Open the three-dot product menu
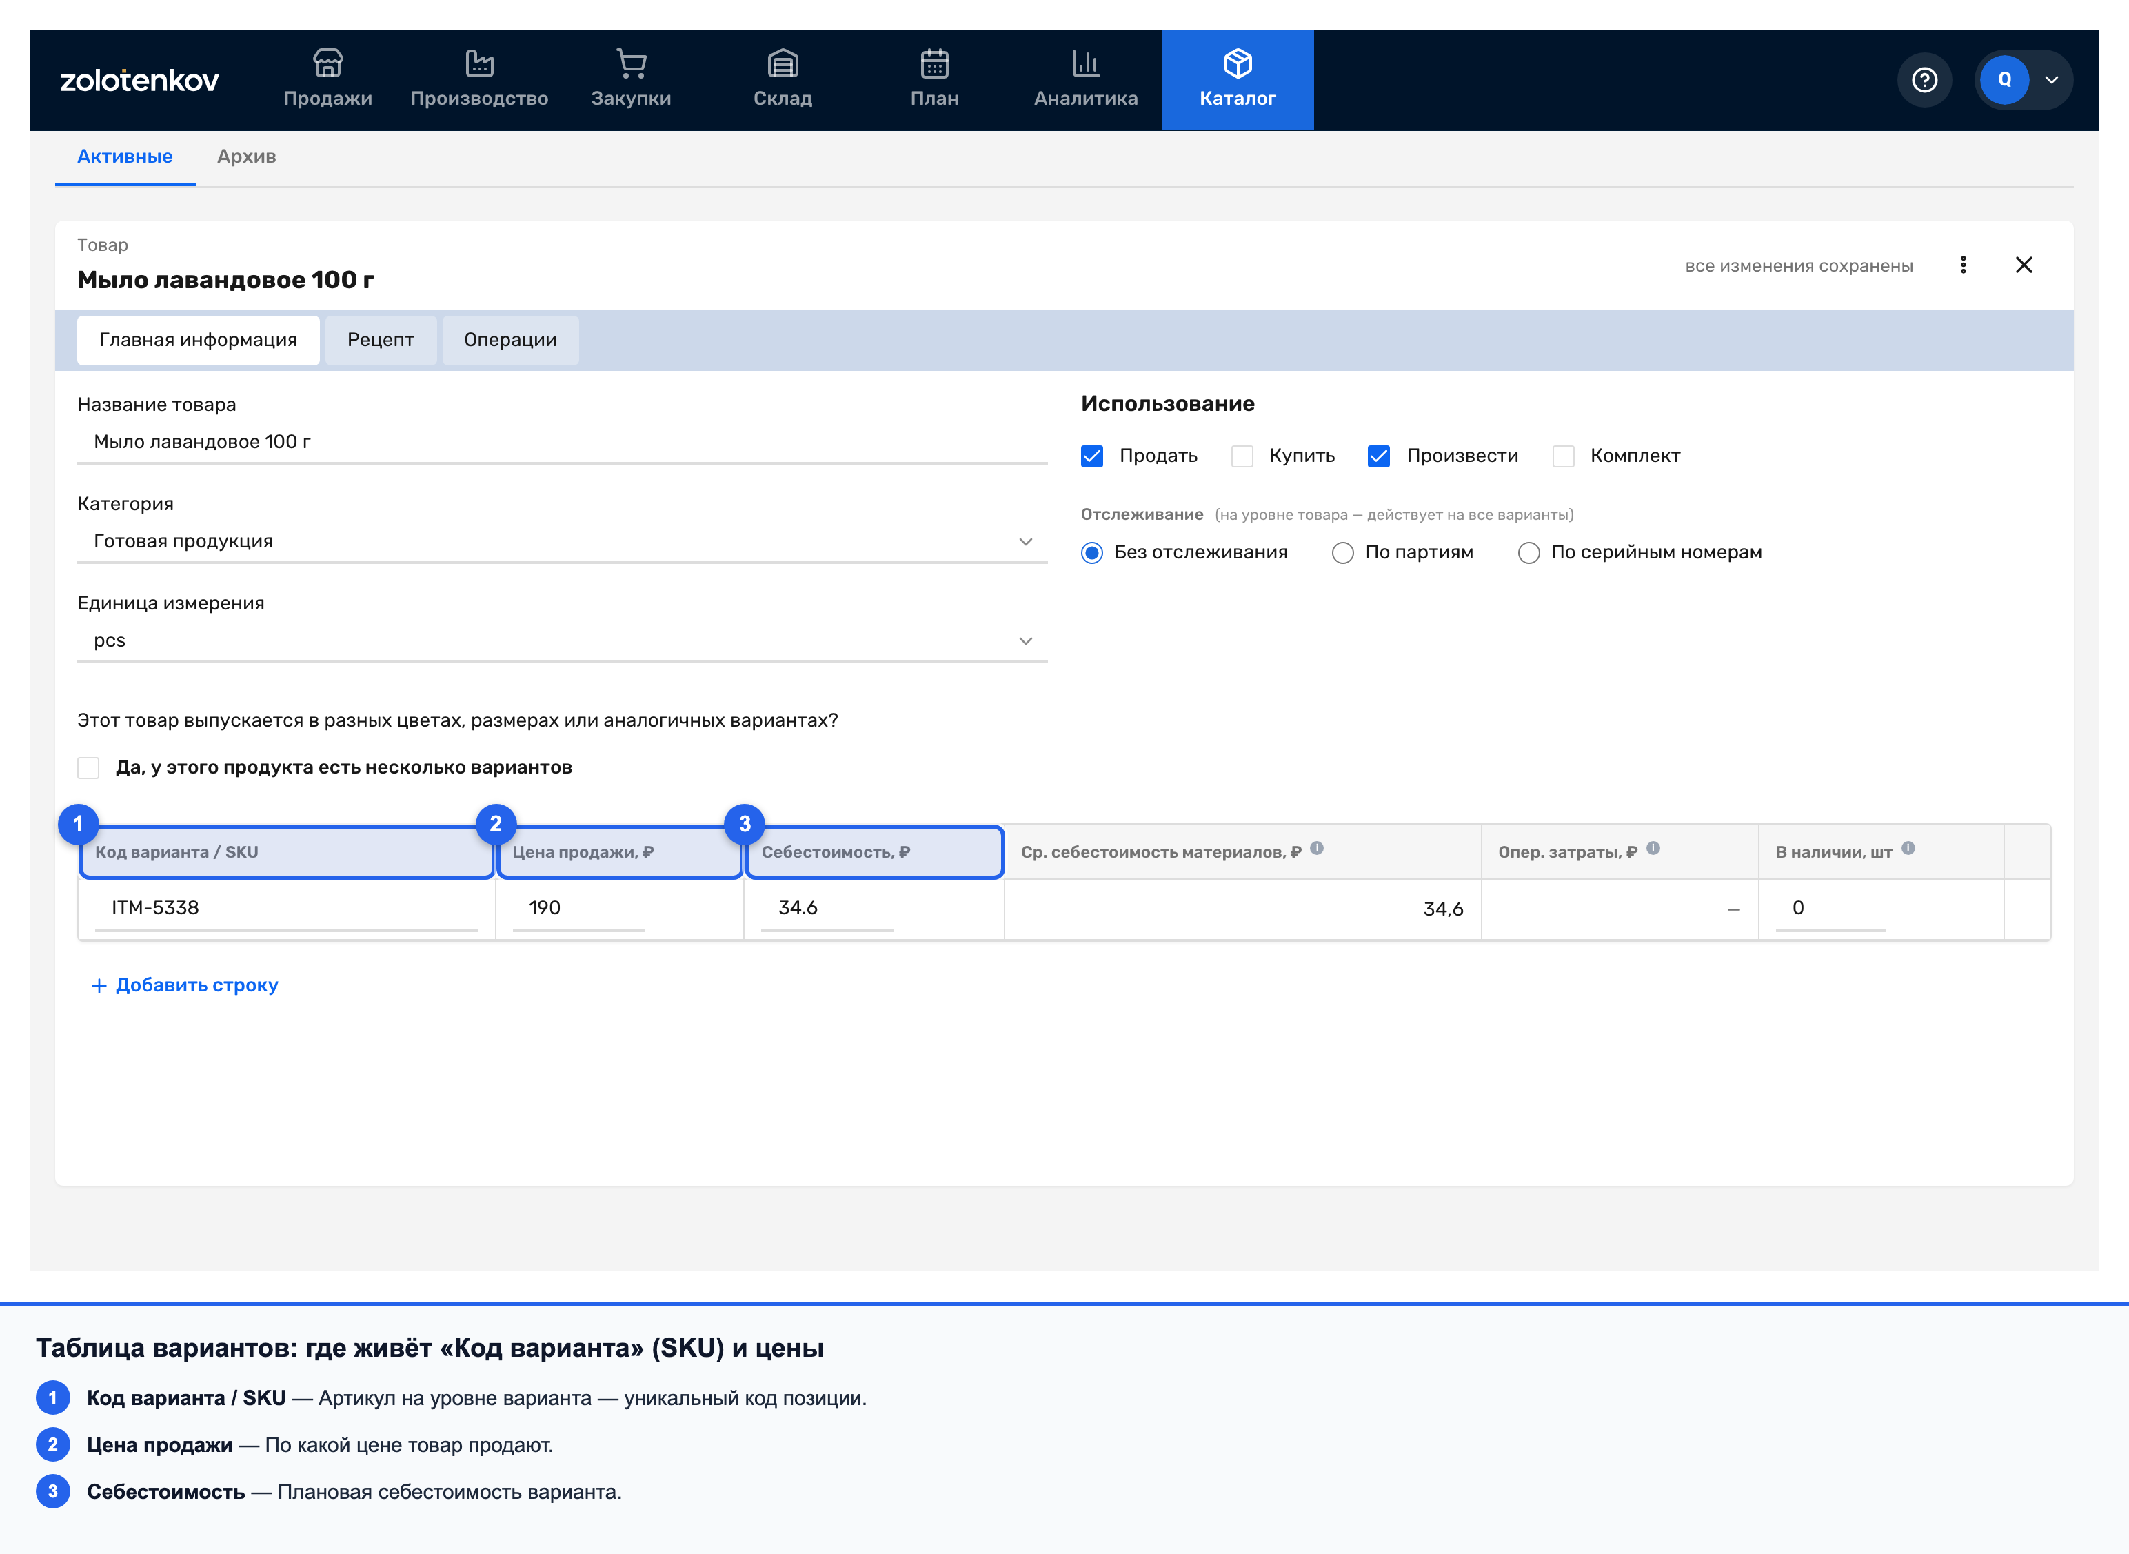Screen dimensions: 2129x1554 [1962, 265]
